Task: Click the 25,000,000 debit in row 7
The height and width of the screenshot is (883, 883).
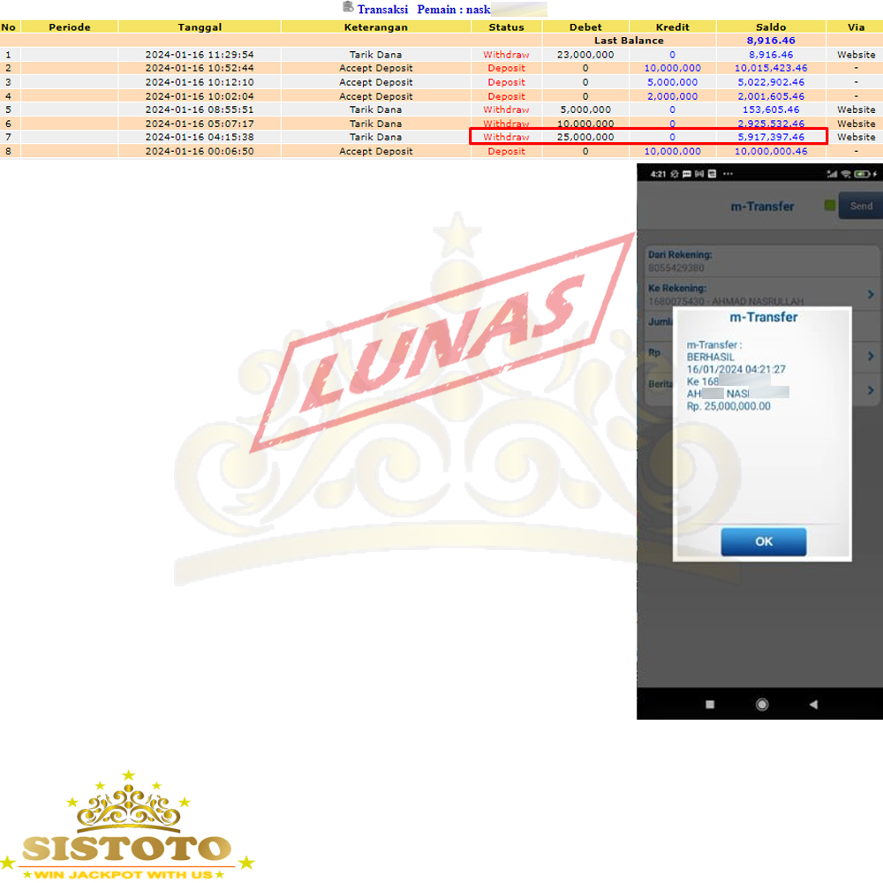Action: pos(585,137)
